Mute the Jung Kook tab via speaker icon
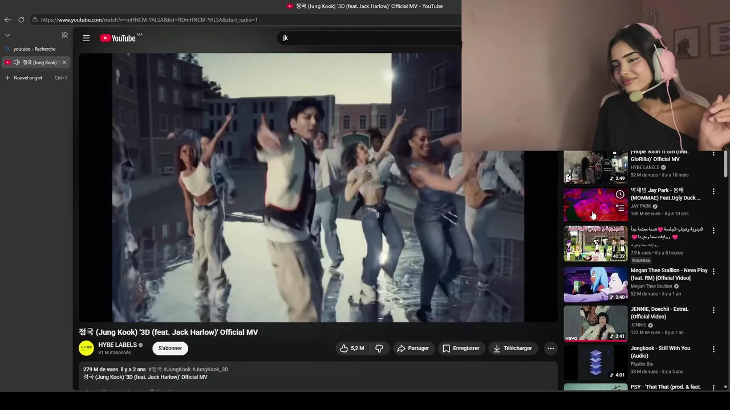Screen dimensions: 730x410 point(17,62)
